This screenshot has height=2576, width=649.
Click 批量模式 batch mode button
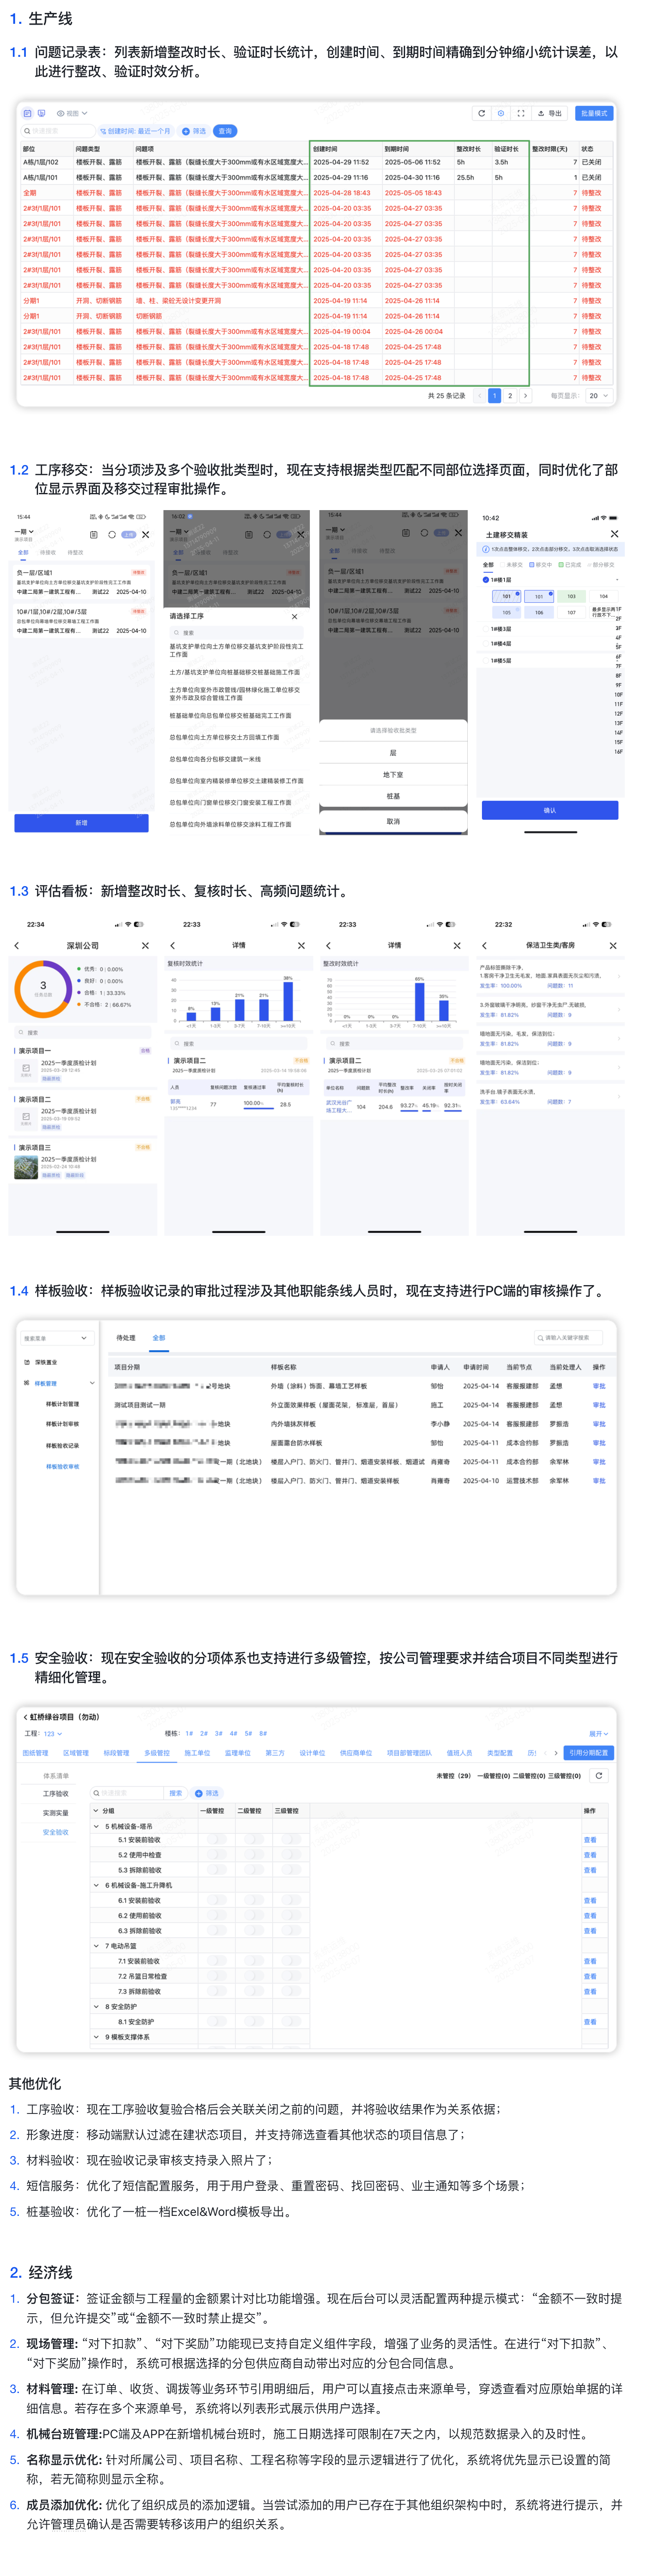(x=594, y=113)
